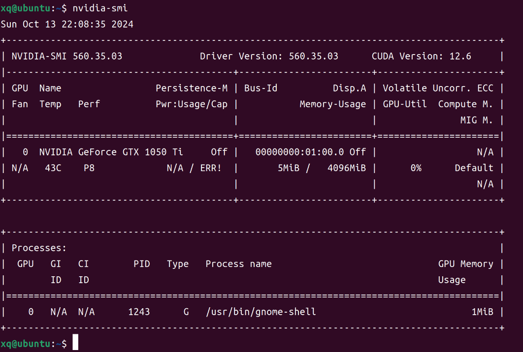Image resolution: width=523 pixels, height=352 pixels.
Task: Select the 'Compute M.' header
Action: click(465, 104)
